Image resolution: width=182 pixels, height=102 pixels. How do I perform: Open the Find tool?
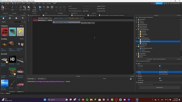click(x=20, y=7)
